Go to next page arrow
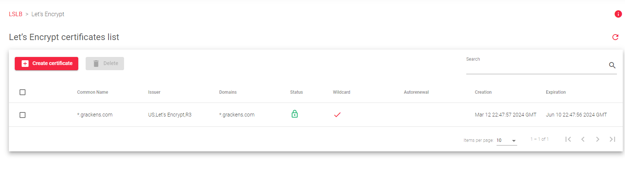Image resolution: width=625 pixels, height=176 pixels. pos(598,139)
